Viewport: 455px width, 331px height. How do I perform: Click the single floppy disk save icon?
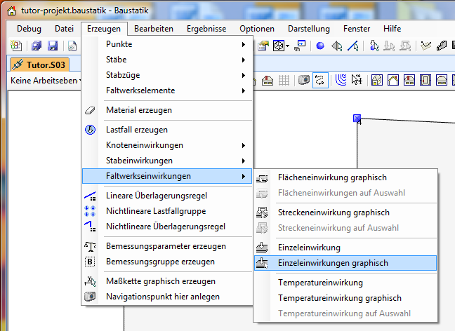coord(53,46)
